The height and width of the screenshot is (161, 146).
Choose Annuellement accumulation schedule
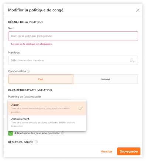point(47,122)
